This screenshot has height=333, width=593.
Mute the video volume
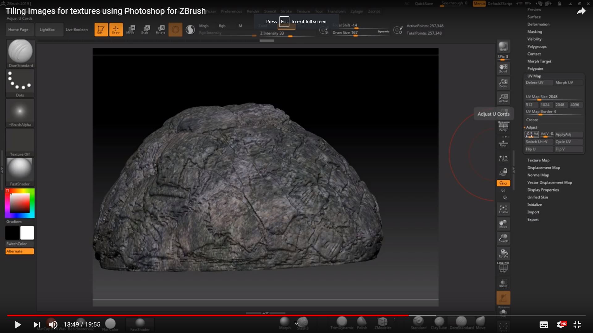[x=53, y=324]
